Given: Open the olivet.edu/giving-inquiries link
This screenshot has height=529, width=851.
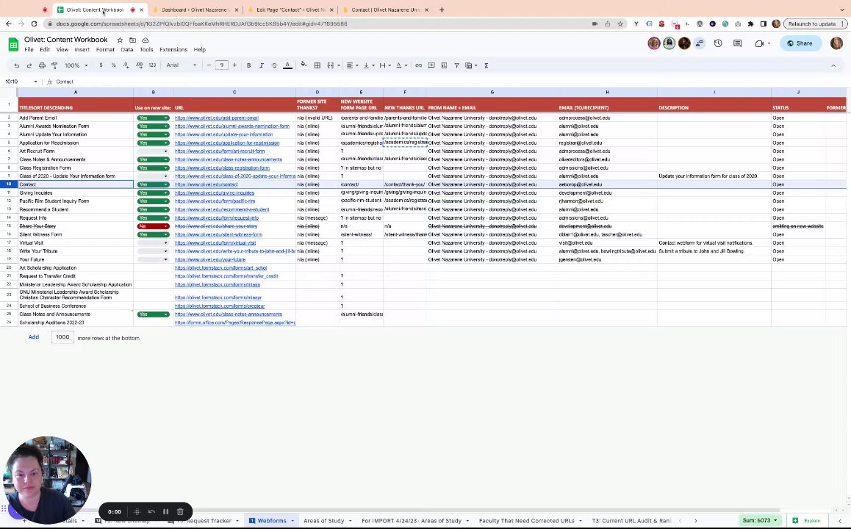Looking at the screenshot, I should [x=215, y=193].
